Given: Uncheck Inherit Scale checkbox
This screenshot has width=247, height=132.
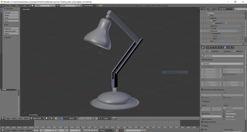Looking at the screenshot, I should click(224, 116).
